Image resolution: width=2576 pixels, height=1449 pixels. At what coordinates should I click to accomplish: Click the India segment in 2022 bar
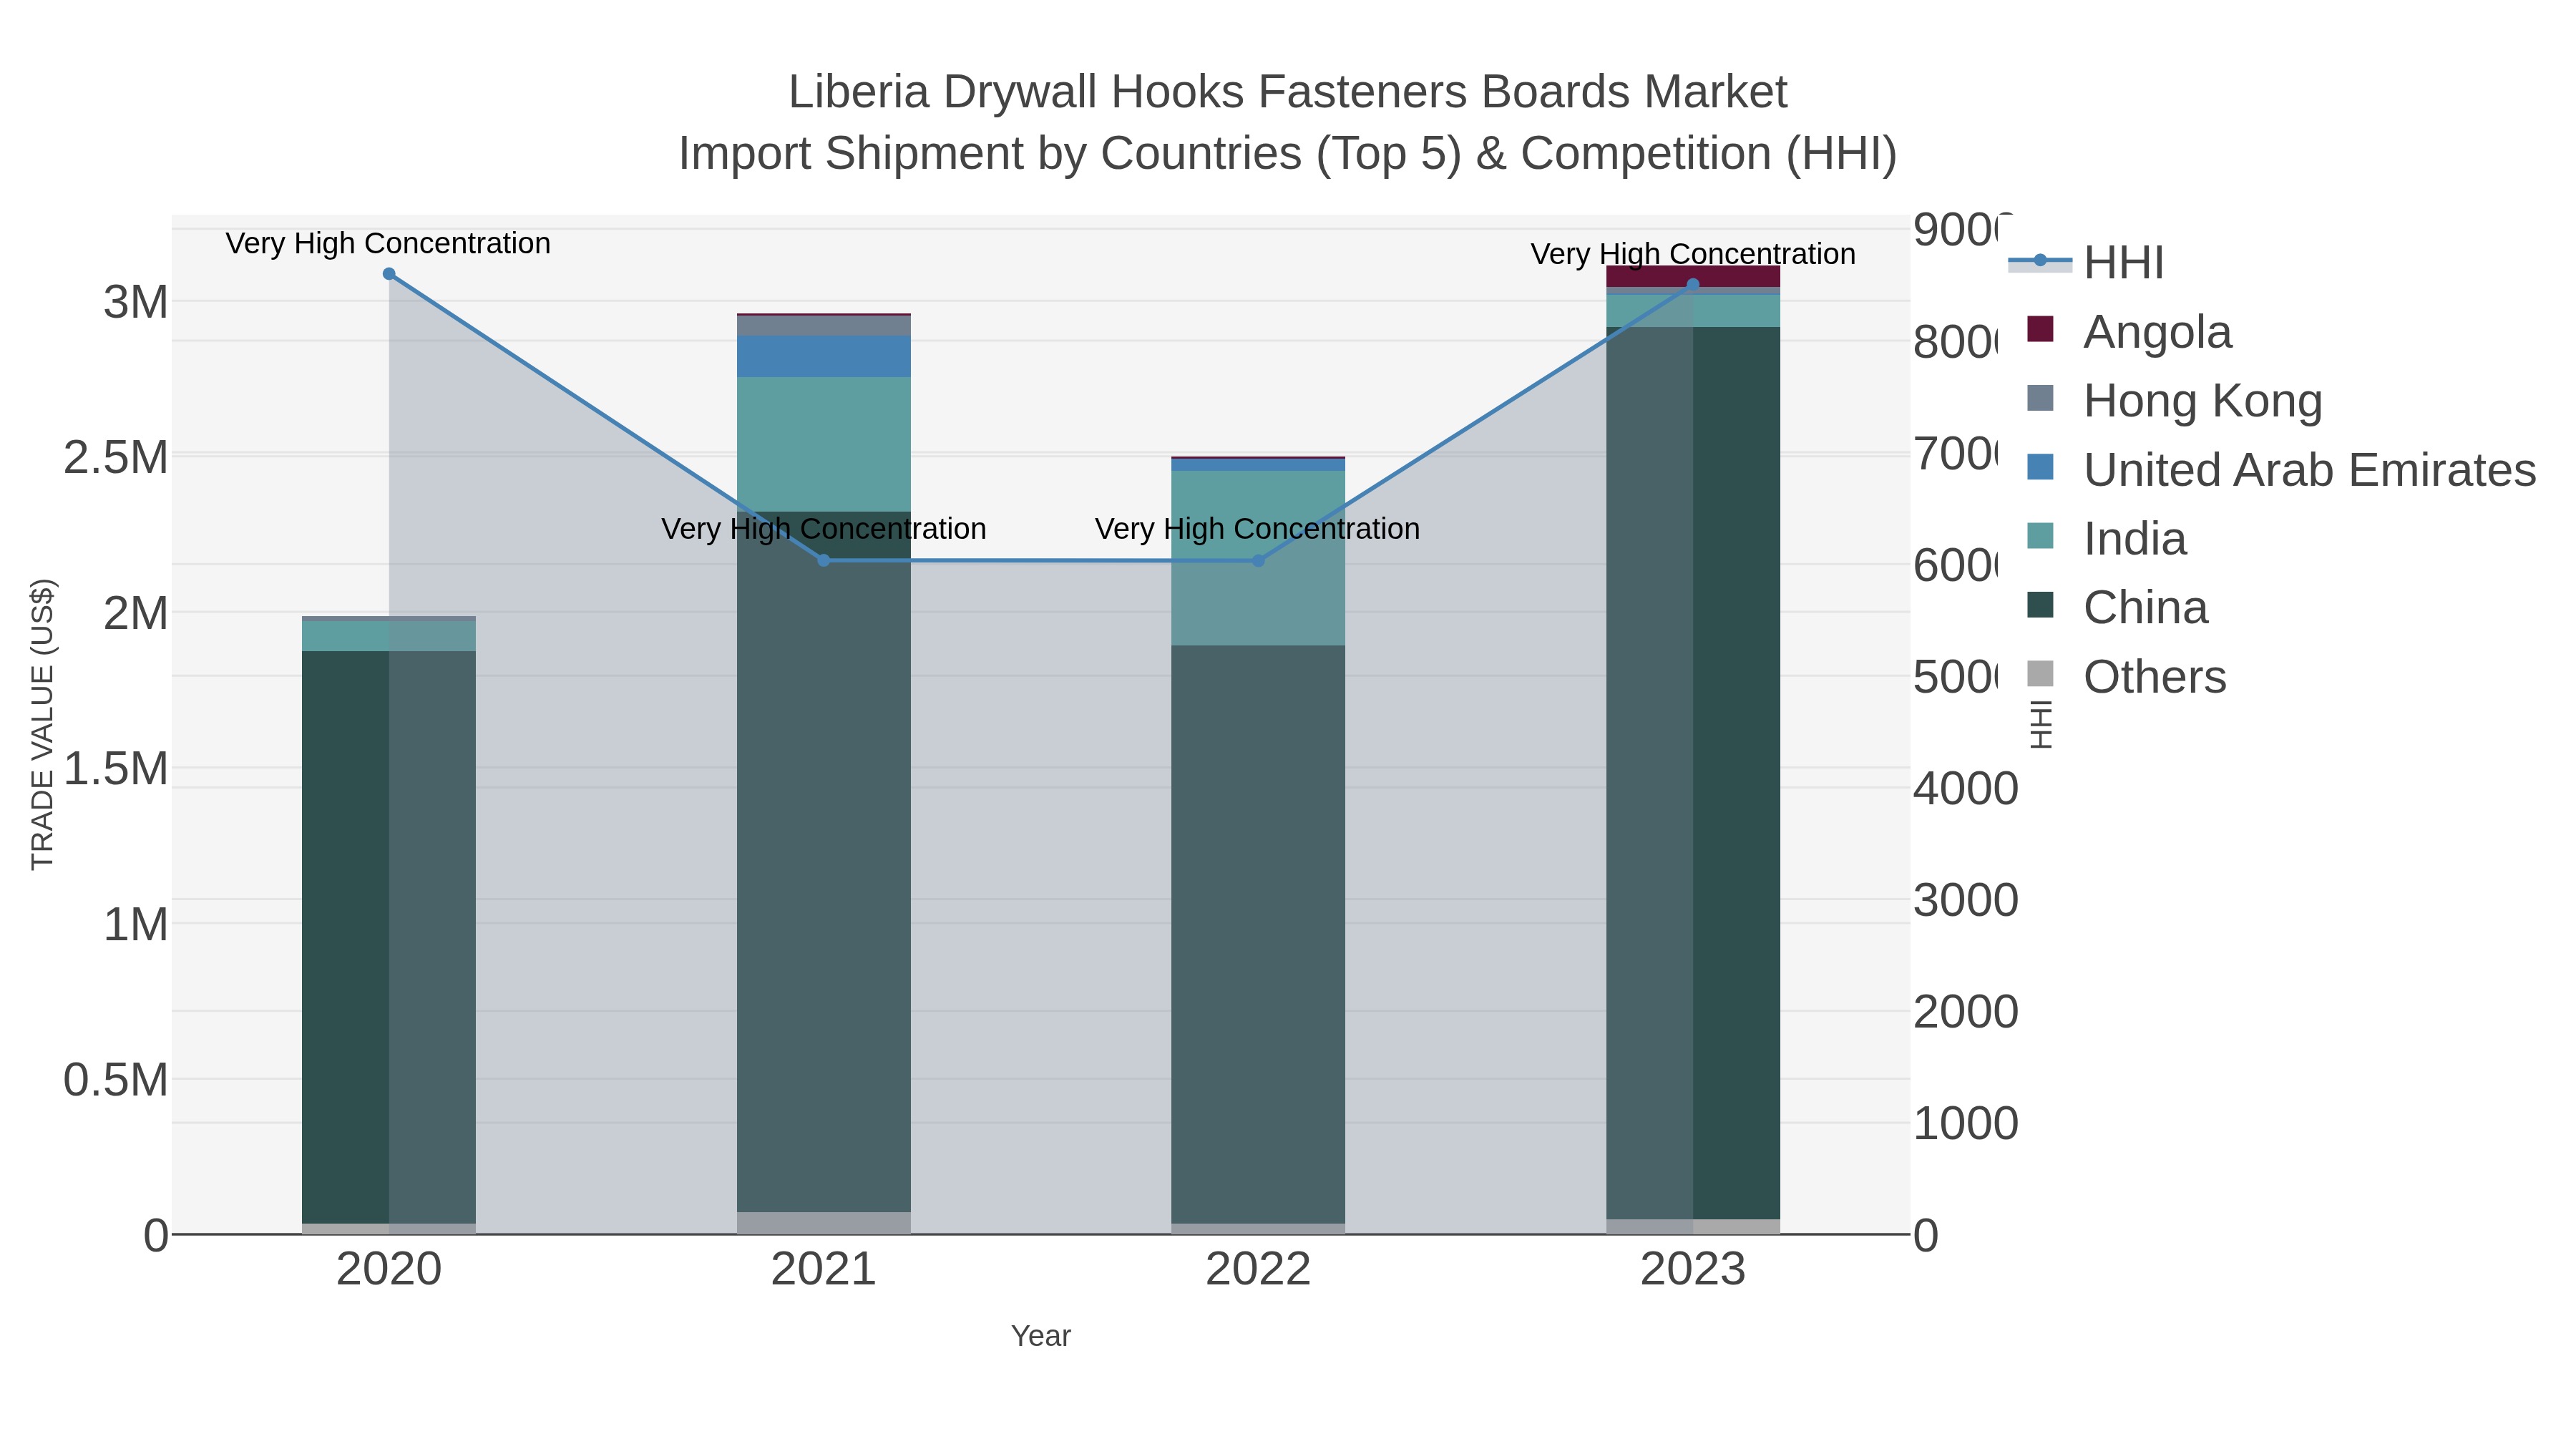(x=1258, y=558)
